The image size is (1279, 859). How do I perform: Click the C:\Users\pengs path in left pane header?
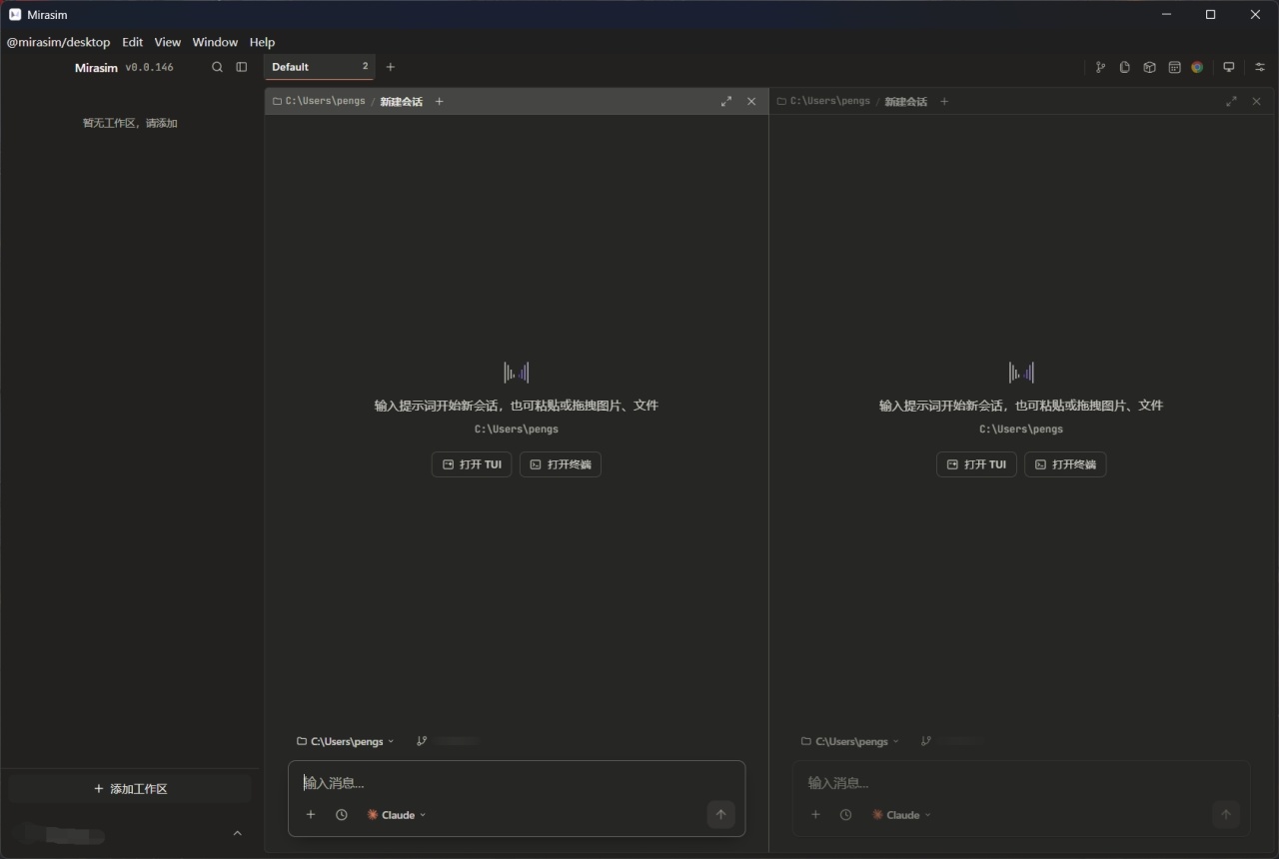point(325,101)
